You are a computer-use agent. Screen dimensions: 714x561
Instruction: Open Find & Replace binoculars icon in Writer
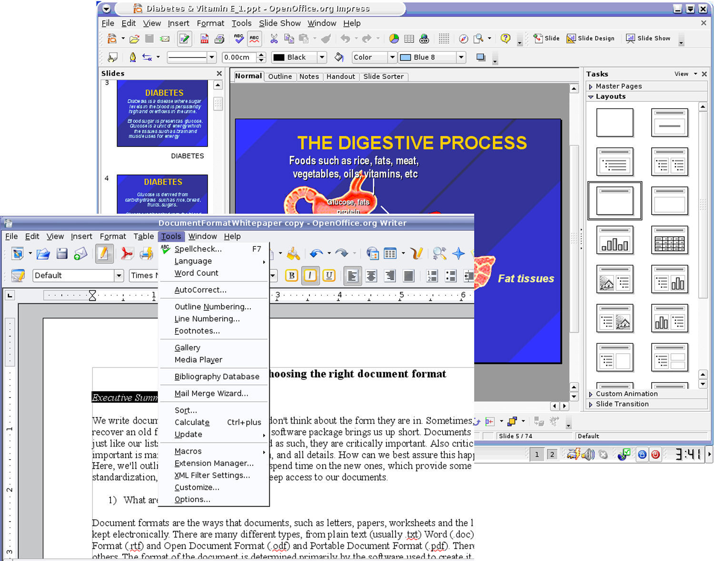(439, 254)
